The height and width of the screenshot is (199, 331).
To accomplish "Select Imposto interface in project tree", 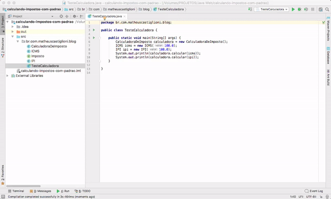I will (35, 56).
